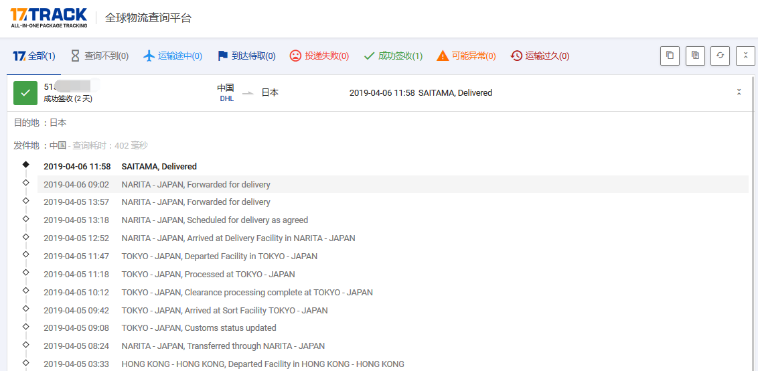This screenshot has height=371, width=758.
Task: Show all packages tab 全部(1)
Action: point(34,56)
